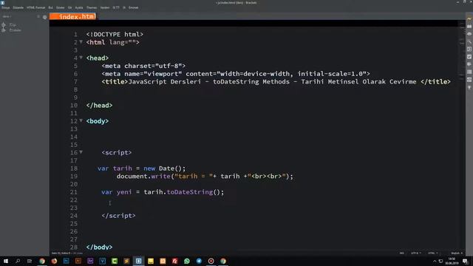Open the Themes menu
Screen dimensions: 473x266
pos(92,7)
